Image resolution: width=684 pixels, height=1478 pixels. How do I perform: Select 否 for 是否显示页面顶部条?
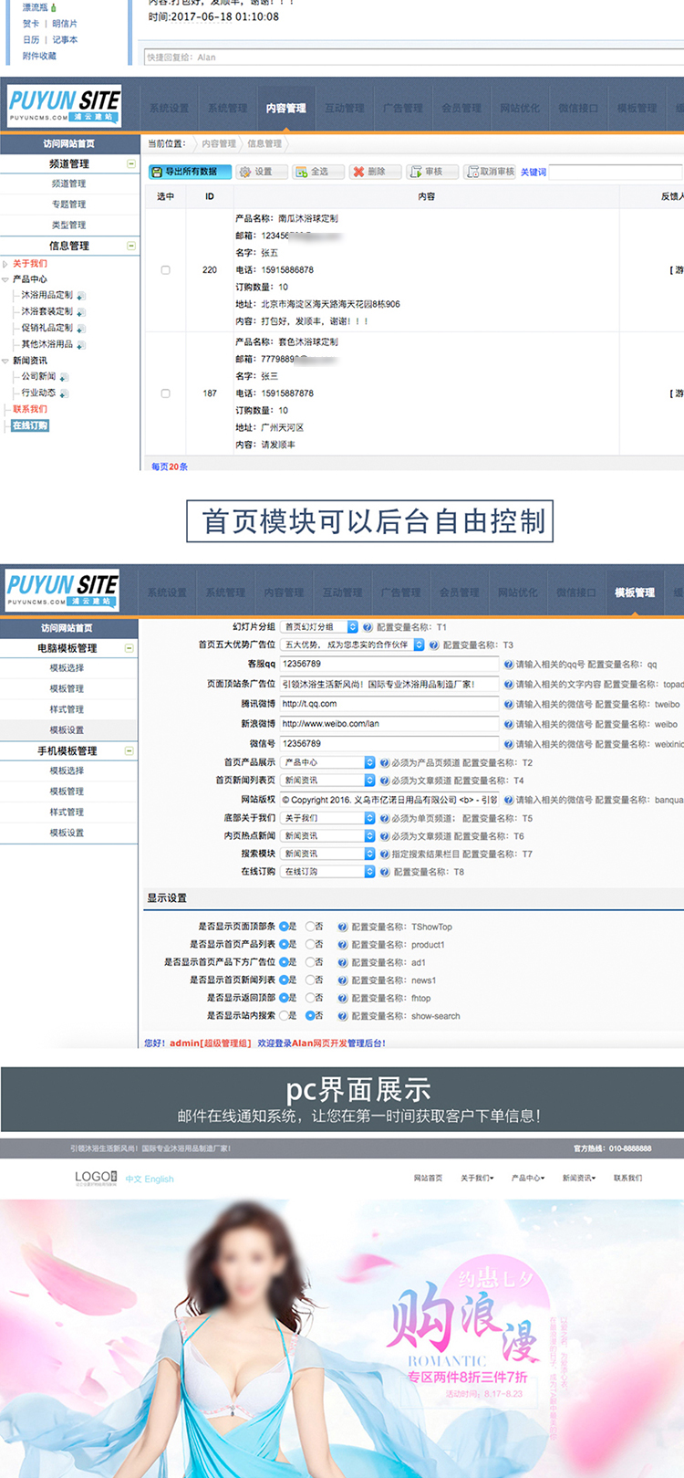(310, 927)
